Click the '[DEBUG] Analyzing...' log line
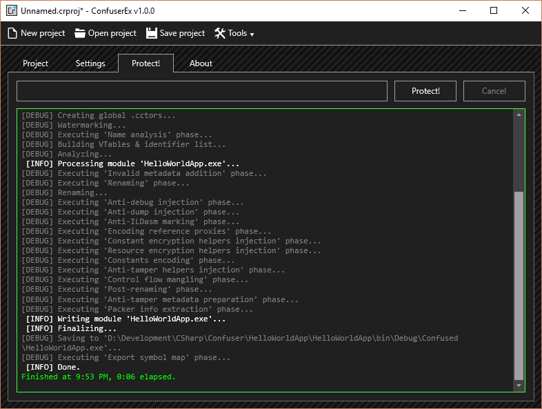Image resolution: width=542 pixels, height=409 pixels. pos(67,154)
